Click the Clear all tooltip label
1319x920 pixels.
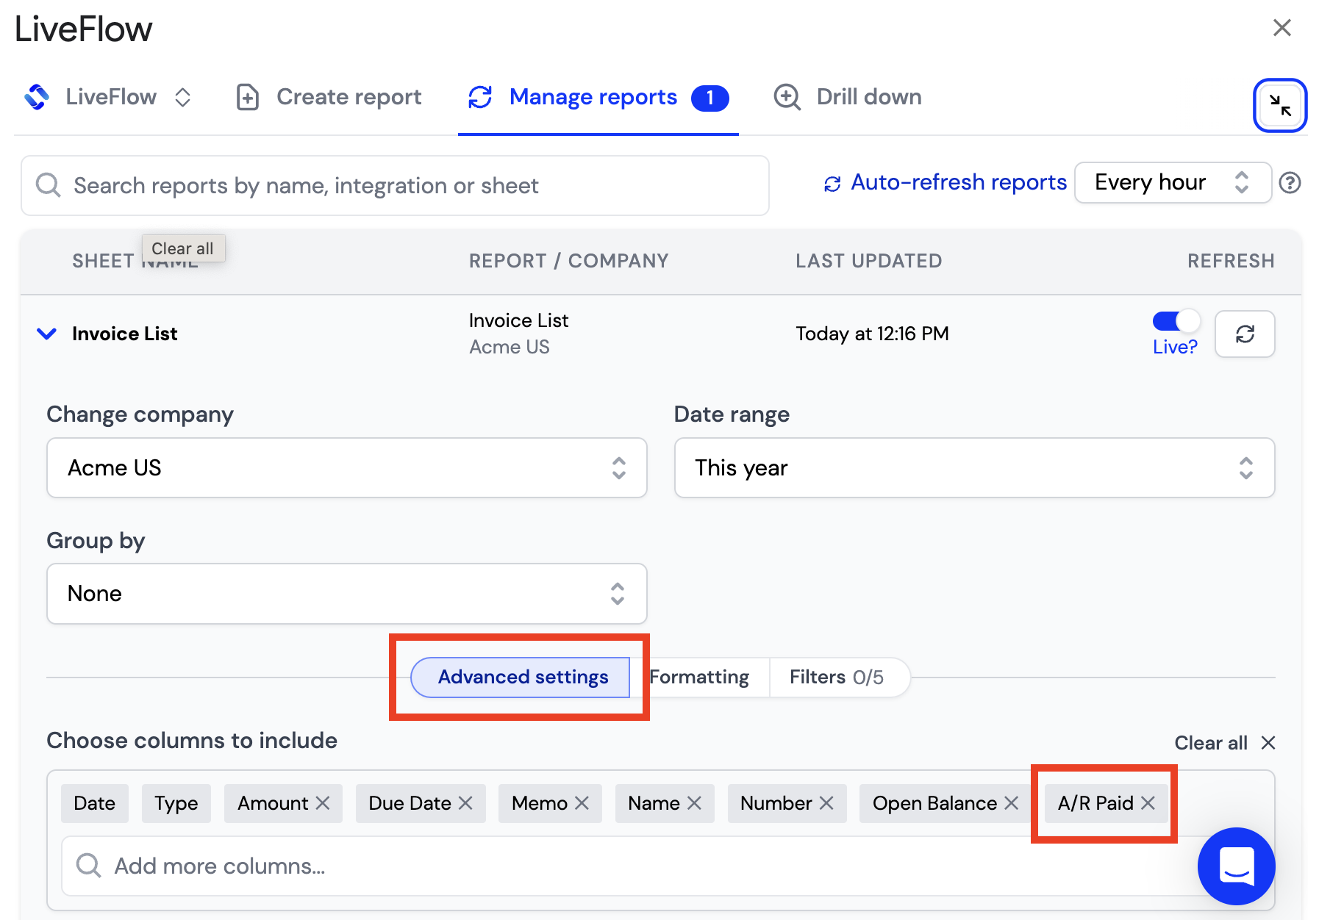pos(183,248)
